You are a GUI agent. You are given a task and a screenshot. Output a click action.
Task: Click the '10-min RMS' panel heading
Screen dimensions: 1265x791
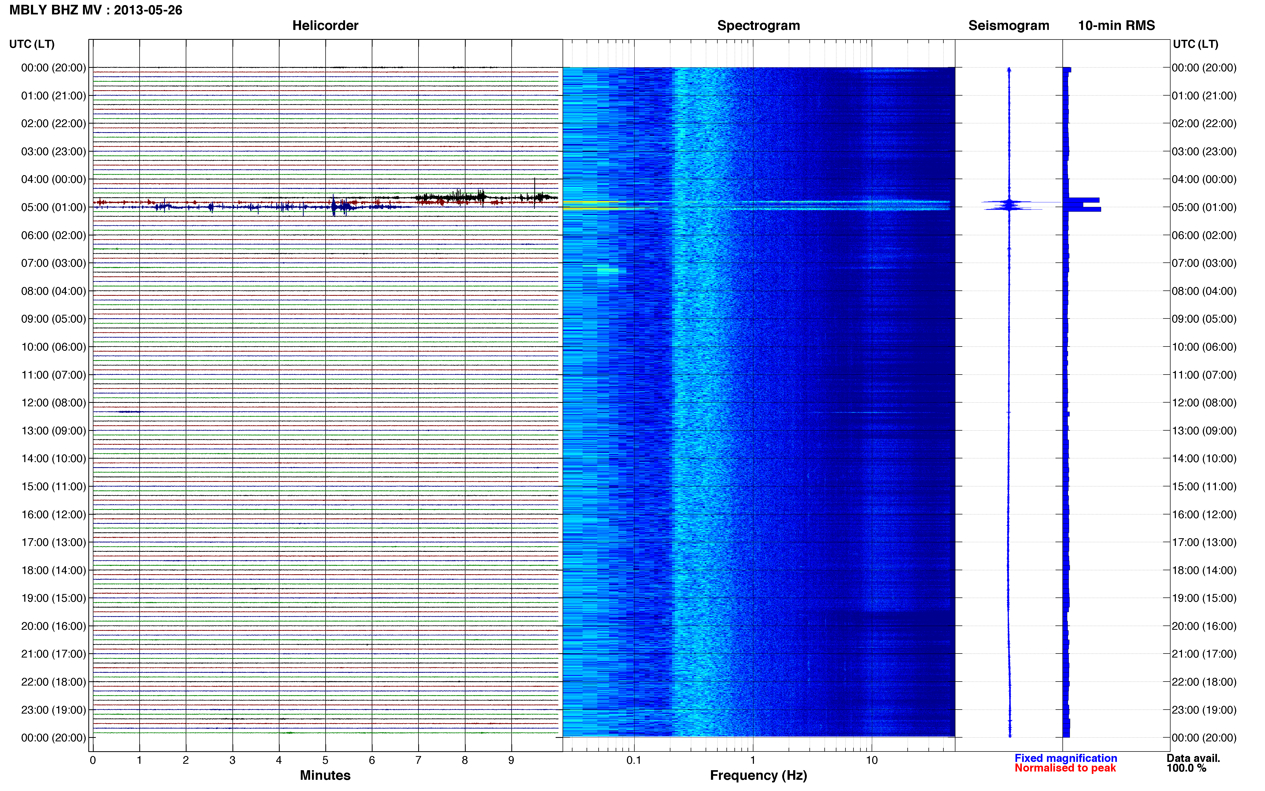coord(1116,26)
